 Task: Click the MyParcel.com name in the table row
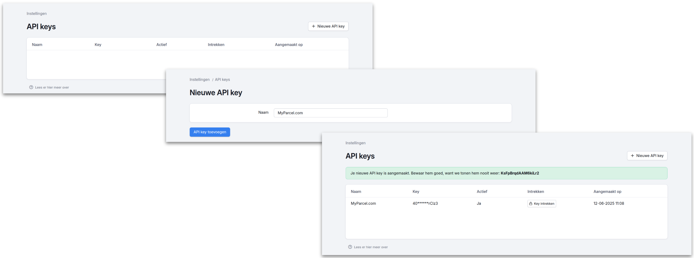point(363,204)
